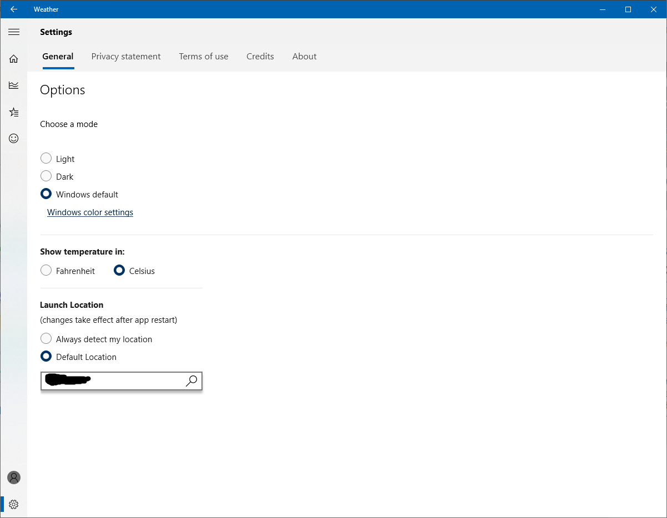This screenshot has width=667, height=518.
Task: Open the account profile icon
Action: (x=13, y=477)
